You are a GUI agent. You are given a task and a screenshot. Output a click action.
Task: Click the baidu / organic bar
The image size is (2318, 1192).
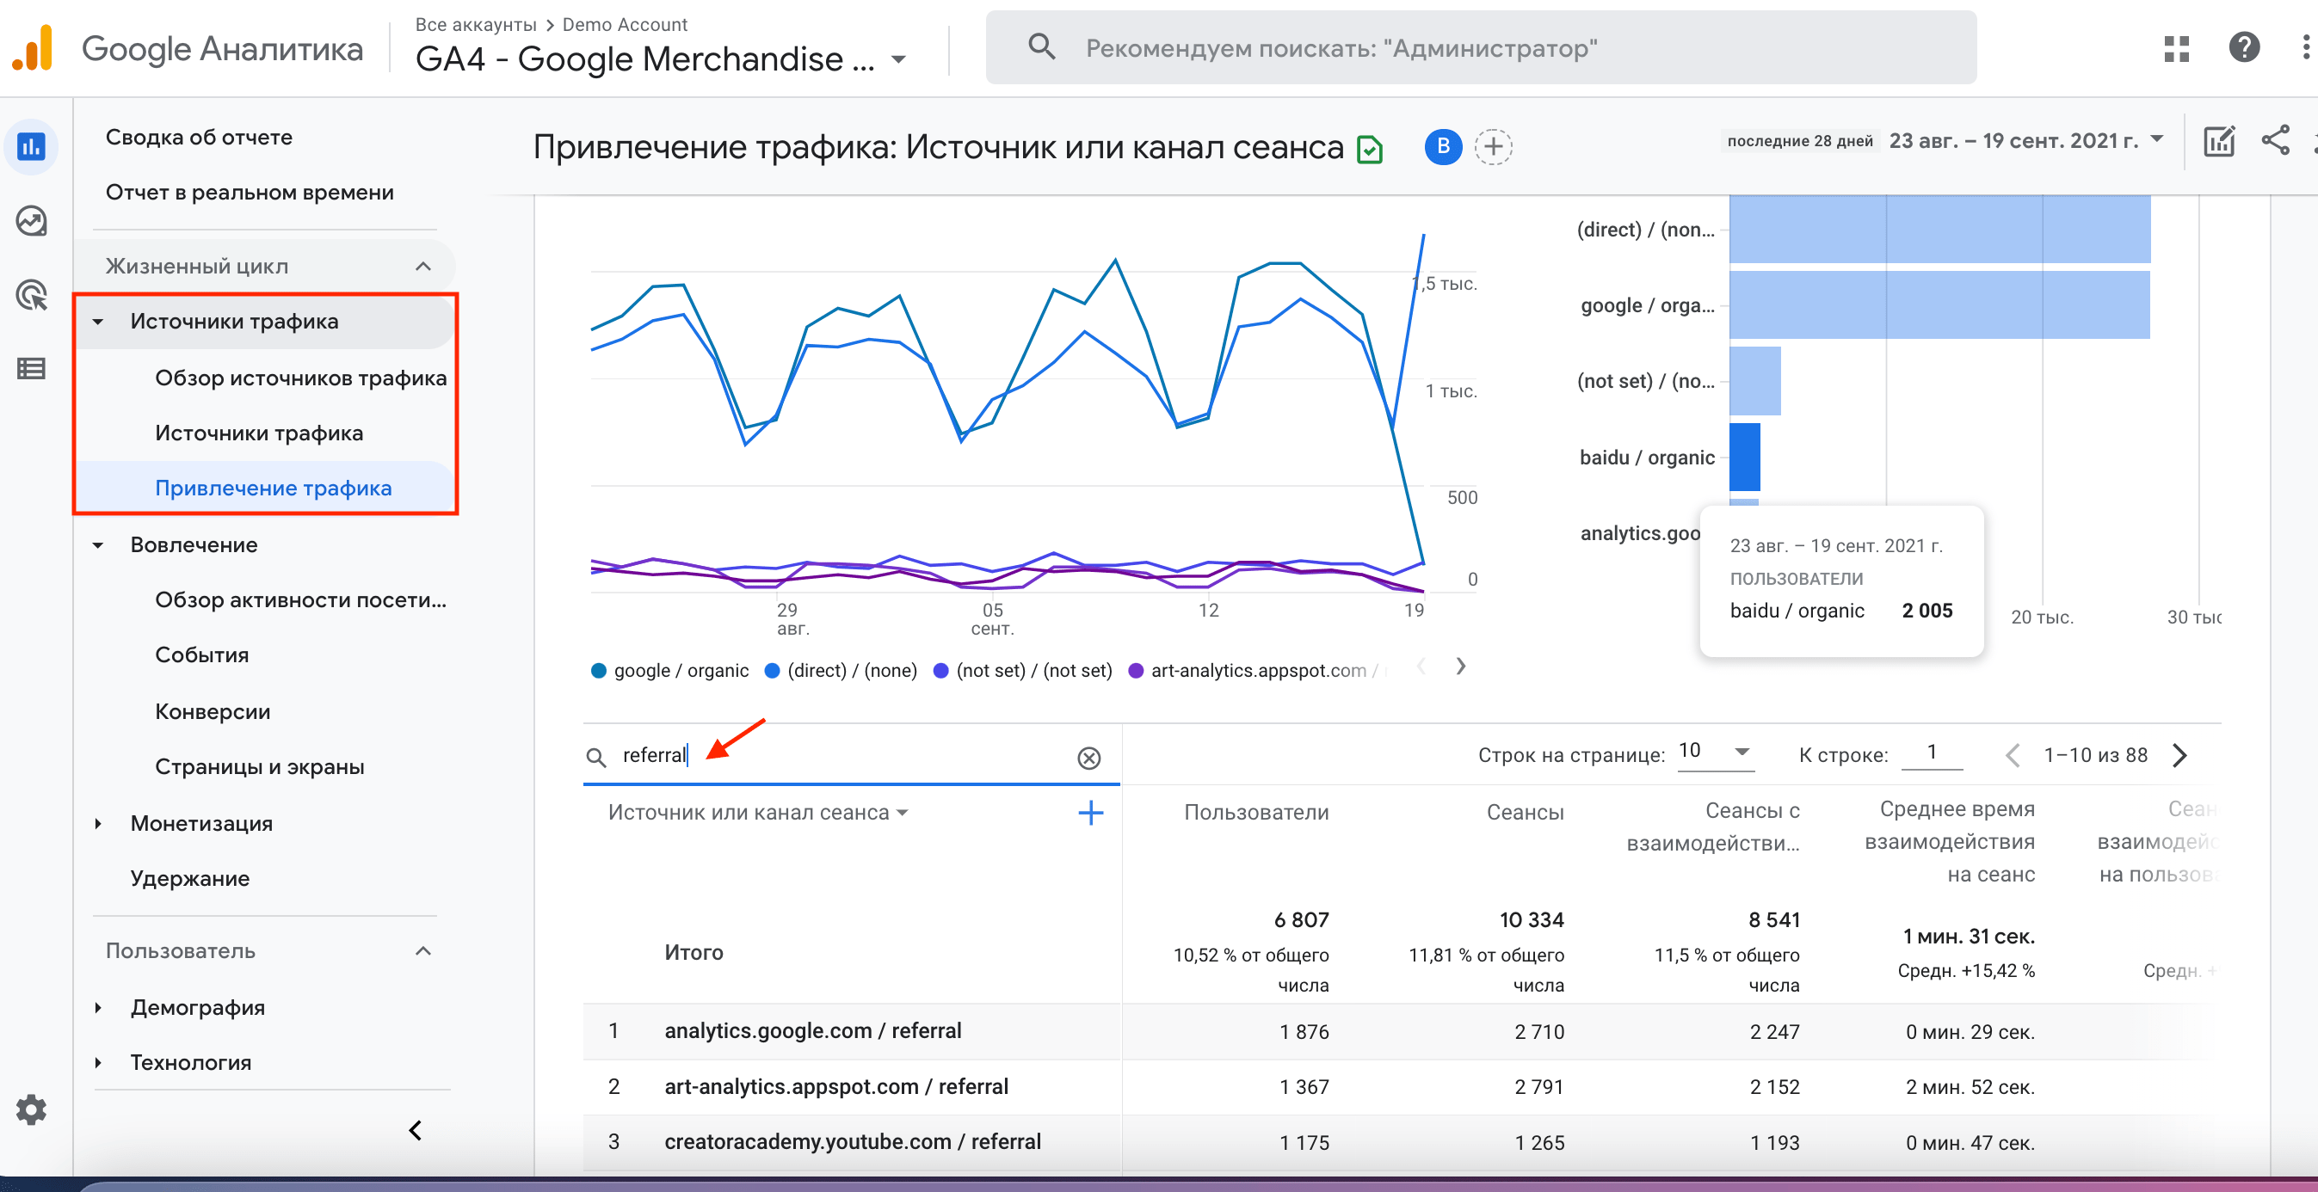click(x=1744, y=457)
